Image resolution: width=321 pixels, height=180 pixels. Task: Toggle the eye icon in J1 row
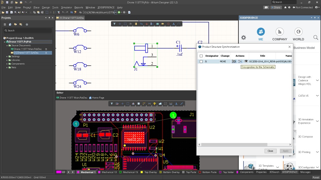point(246,61)
